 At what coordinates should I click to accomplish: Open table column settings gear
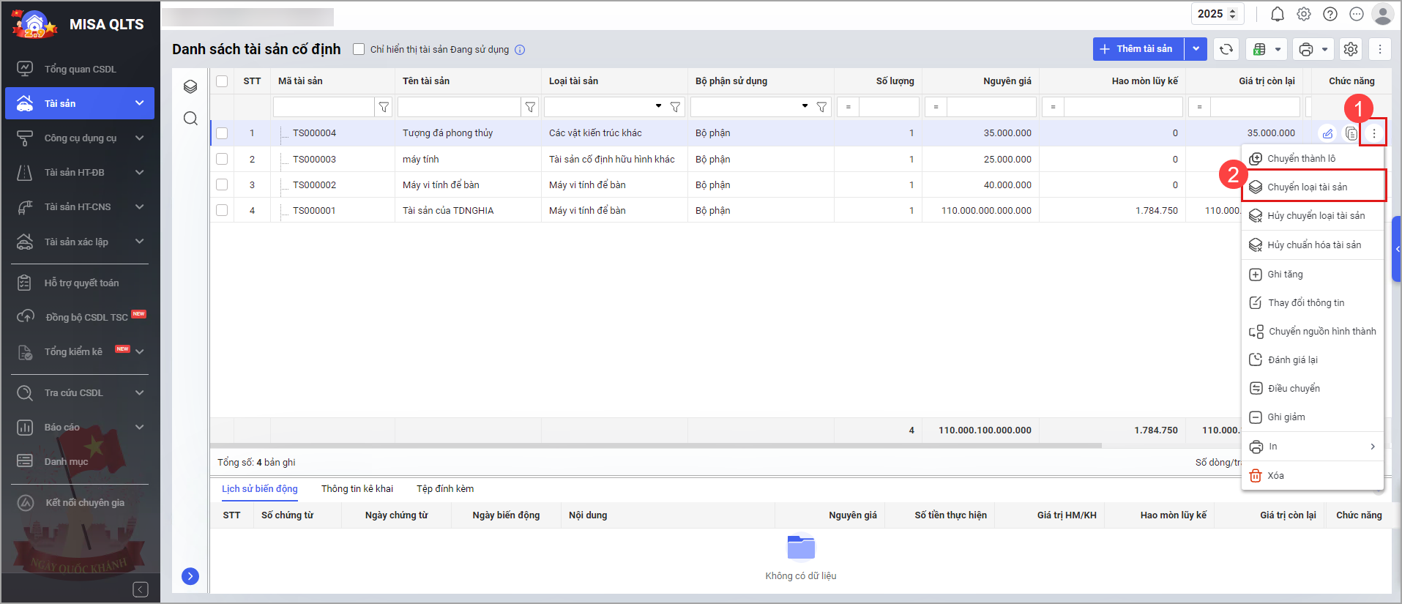click(x=1351, y=49)
